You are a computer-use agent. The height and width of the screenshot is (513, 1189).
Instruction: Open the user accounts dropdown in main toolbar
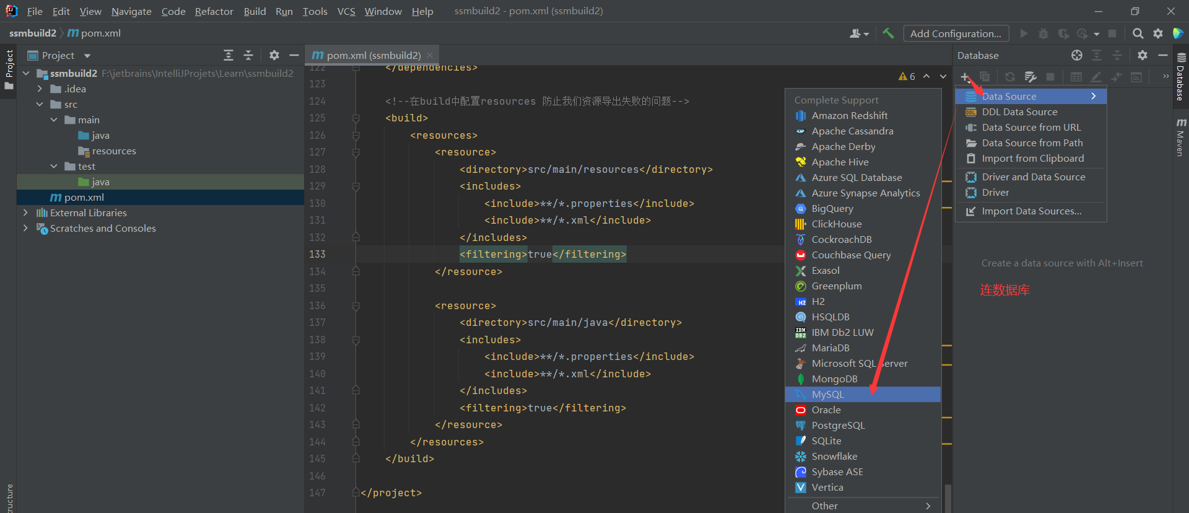pos(860,33)
